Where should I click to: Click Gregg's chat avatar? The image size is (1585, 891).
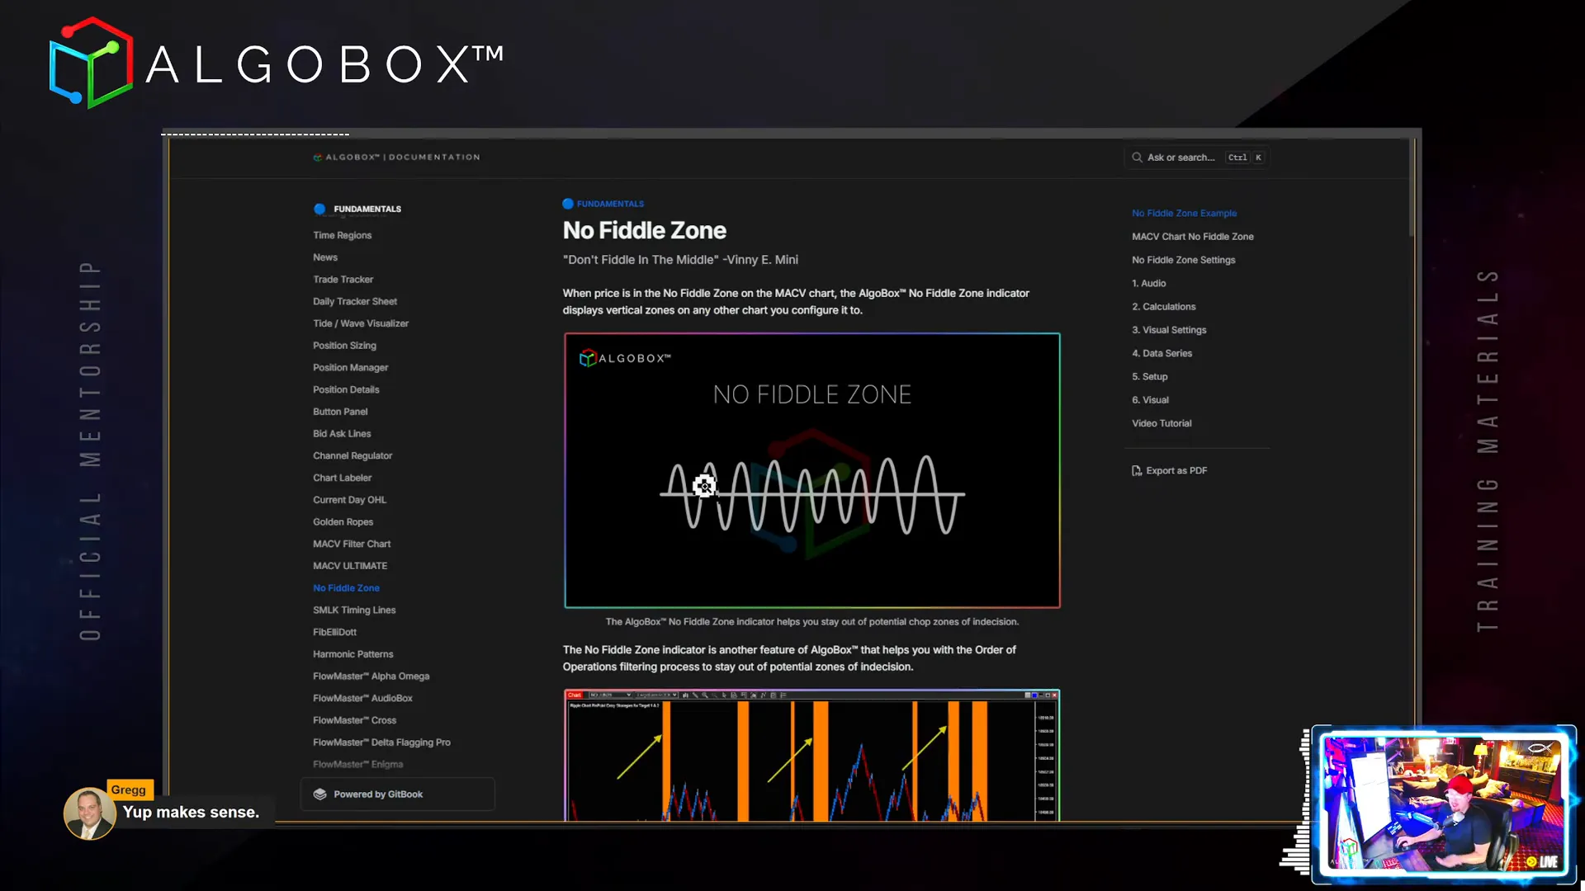coord(89,813)
